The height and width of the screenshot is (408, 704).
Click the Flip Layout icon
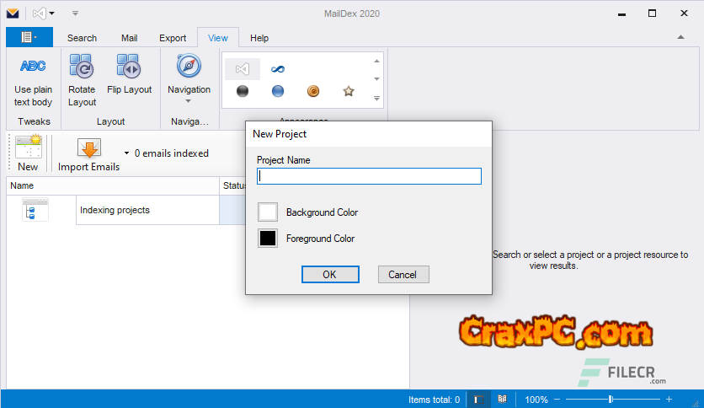(129, 66)
